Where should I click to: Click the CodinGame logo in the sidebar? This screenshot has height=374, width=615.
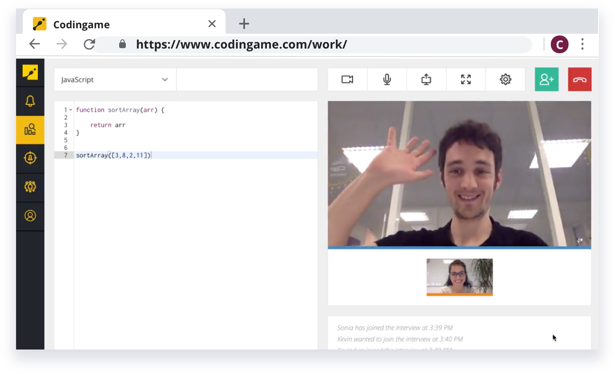click(x=30, y=72)
